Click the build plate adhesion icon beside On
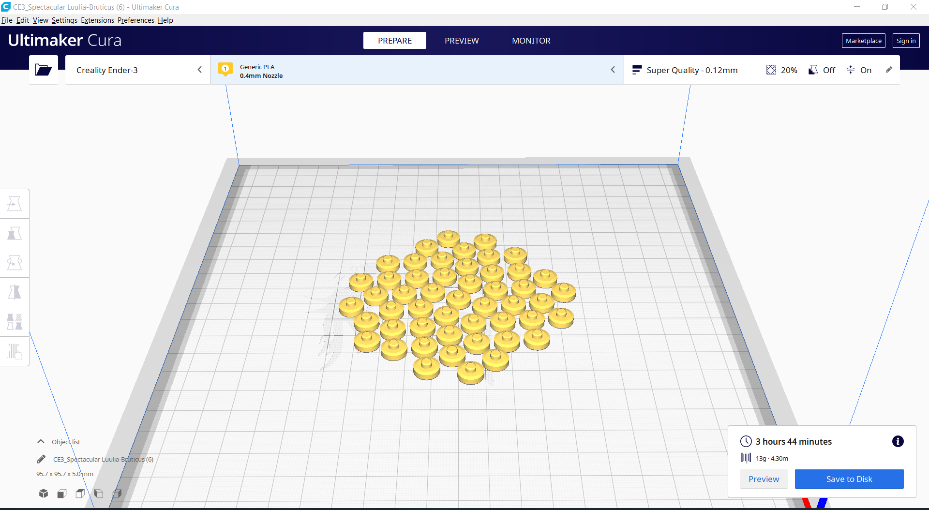Viewport: 929px width, 510px height. tap(851, 70)
